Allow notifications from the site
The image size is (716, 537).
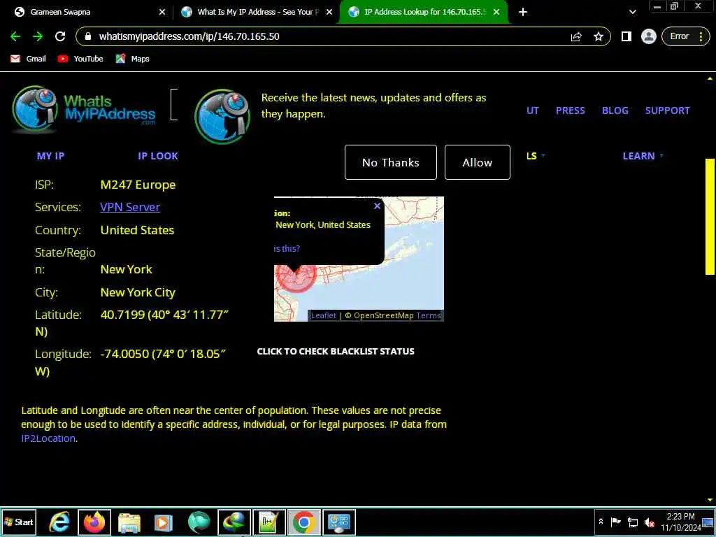coord(477,162)
